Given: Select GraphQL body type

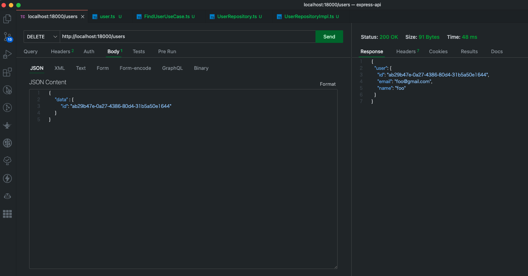Looking at the screenshot, I should [x=172, y=68].
